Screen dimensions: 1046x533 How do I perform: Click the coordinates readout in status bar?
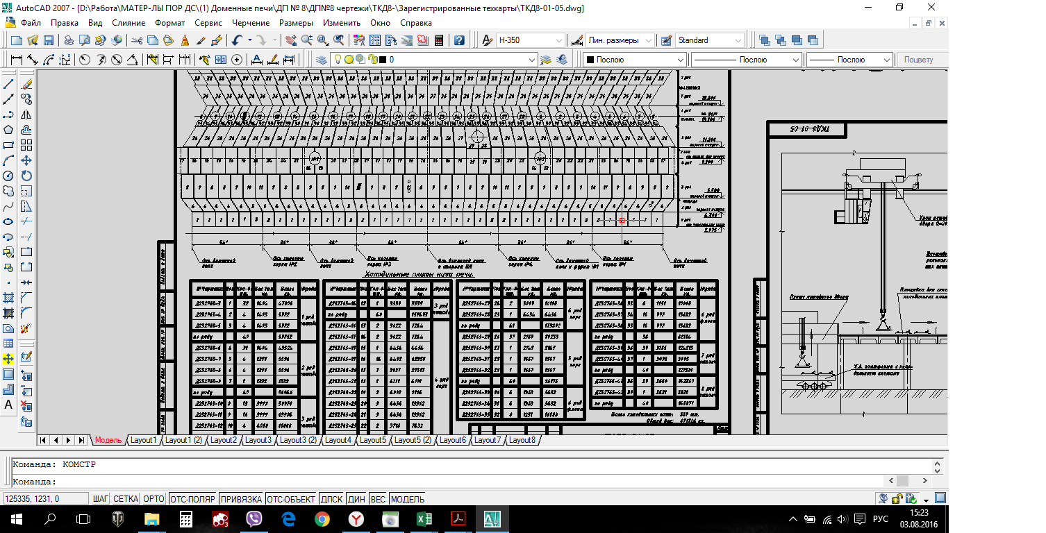tap(45, 499)
